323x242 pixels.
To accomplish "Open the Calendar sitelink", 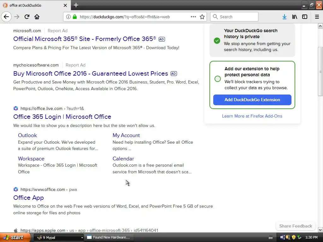I will pyautogui.click(x=123, y=158).
